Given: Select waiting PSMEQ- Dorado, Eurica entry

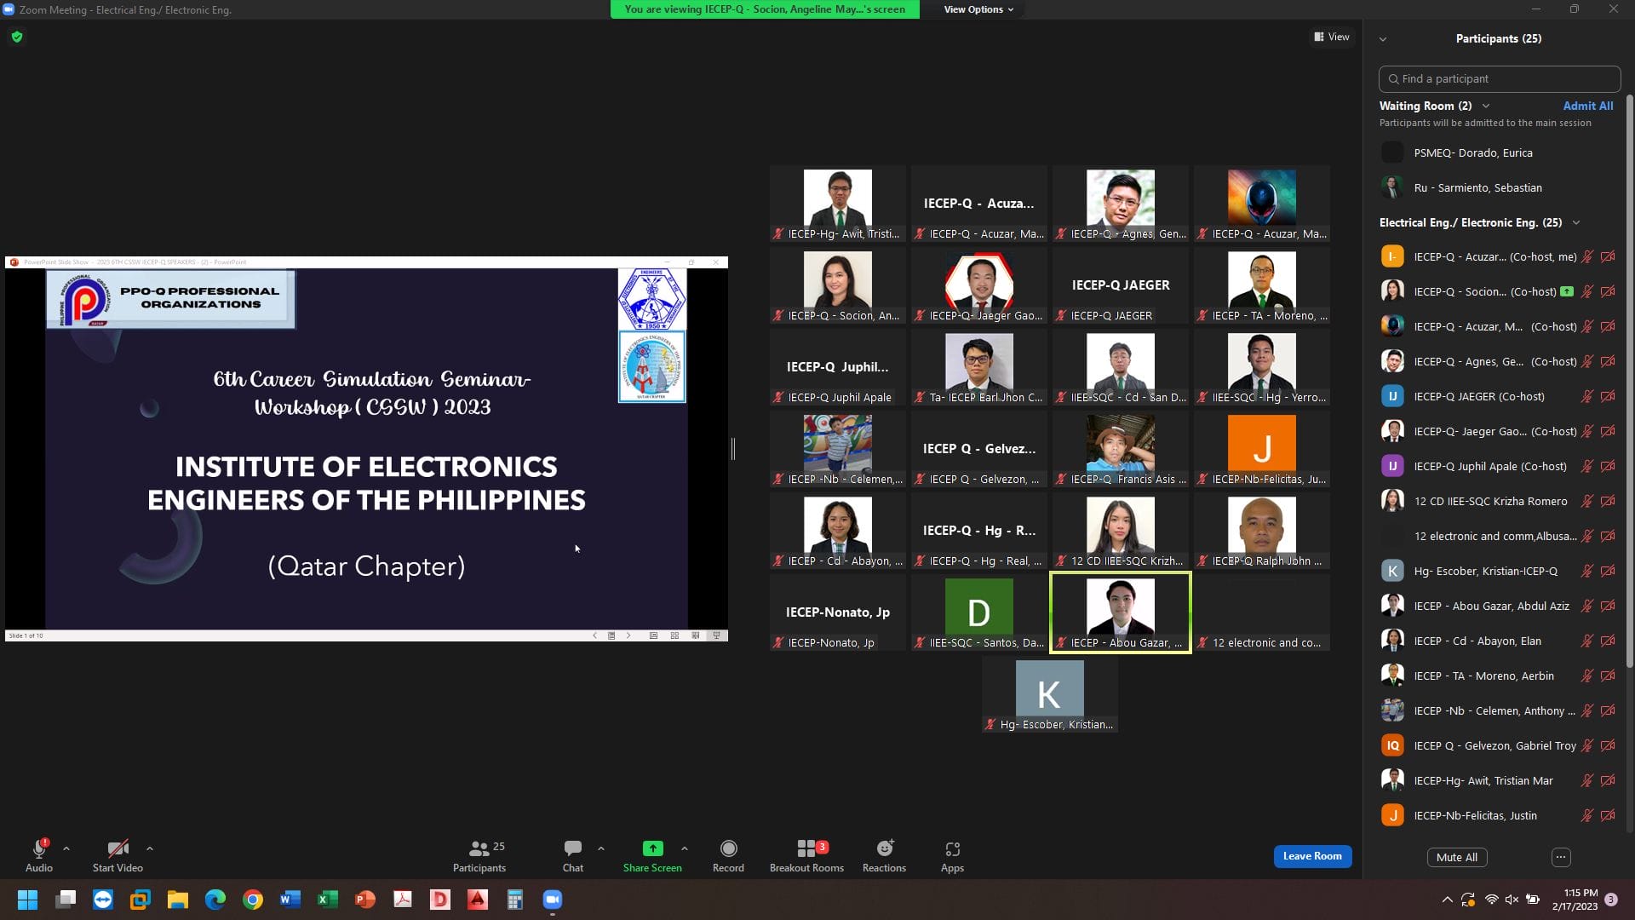Looking at the screenshot, I should point(1499,152).
